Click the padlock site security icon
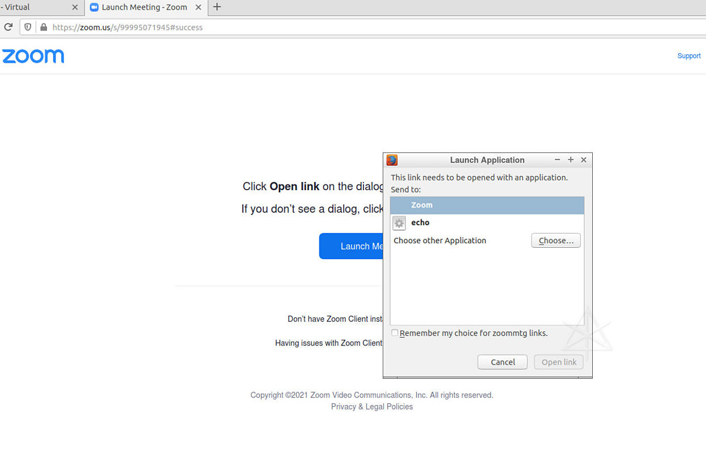 pyautogui.click(x=44, y=27)
